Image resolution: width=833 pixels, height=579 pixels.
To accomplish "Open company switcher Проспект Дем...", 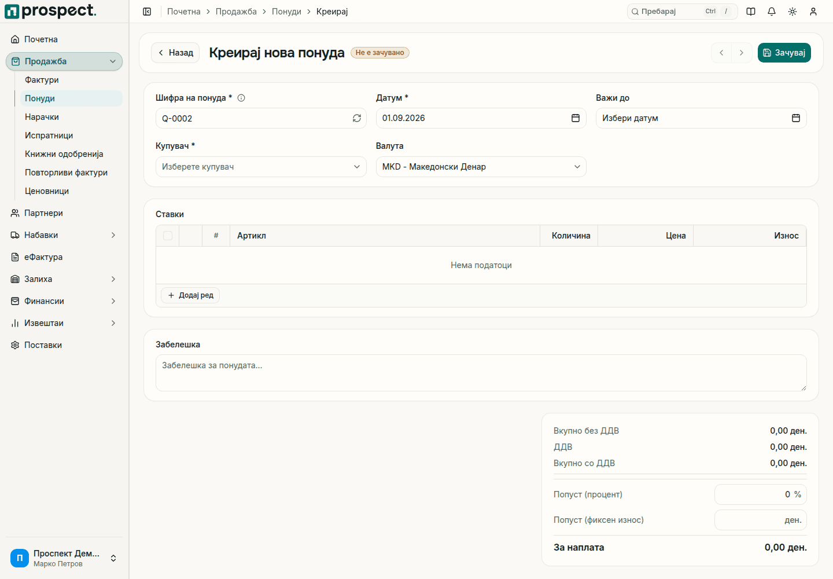I will pos(64,558).
